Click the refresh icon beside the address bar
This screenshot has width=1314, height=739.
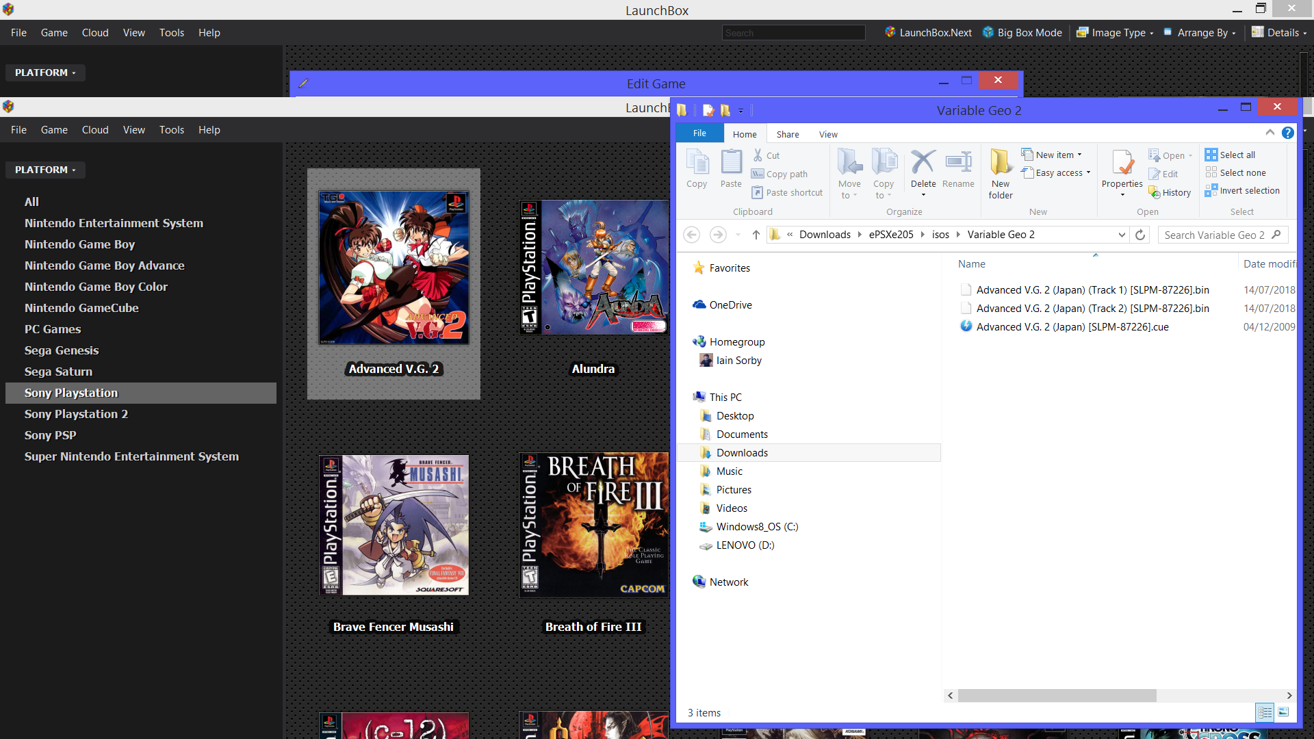[x=1140, y=235]
